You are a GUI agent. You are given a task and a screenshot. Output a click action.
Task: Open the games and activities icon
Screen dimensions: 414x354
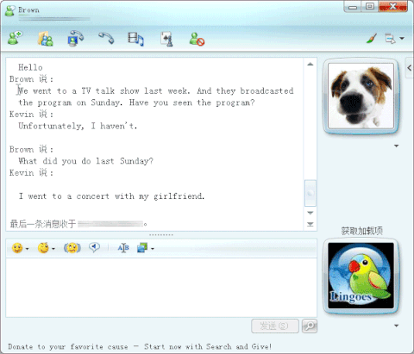(x=166, y=39)
